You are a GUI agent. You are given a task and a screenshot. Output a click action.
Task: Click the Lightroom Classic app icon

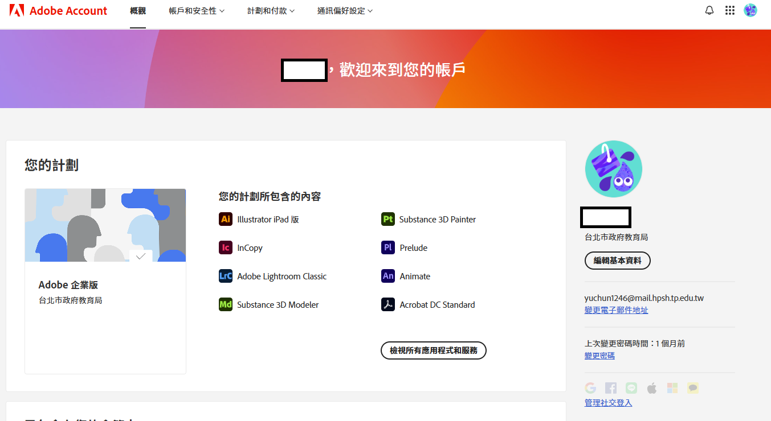tap(226, 276)
